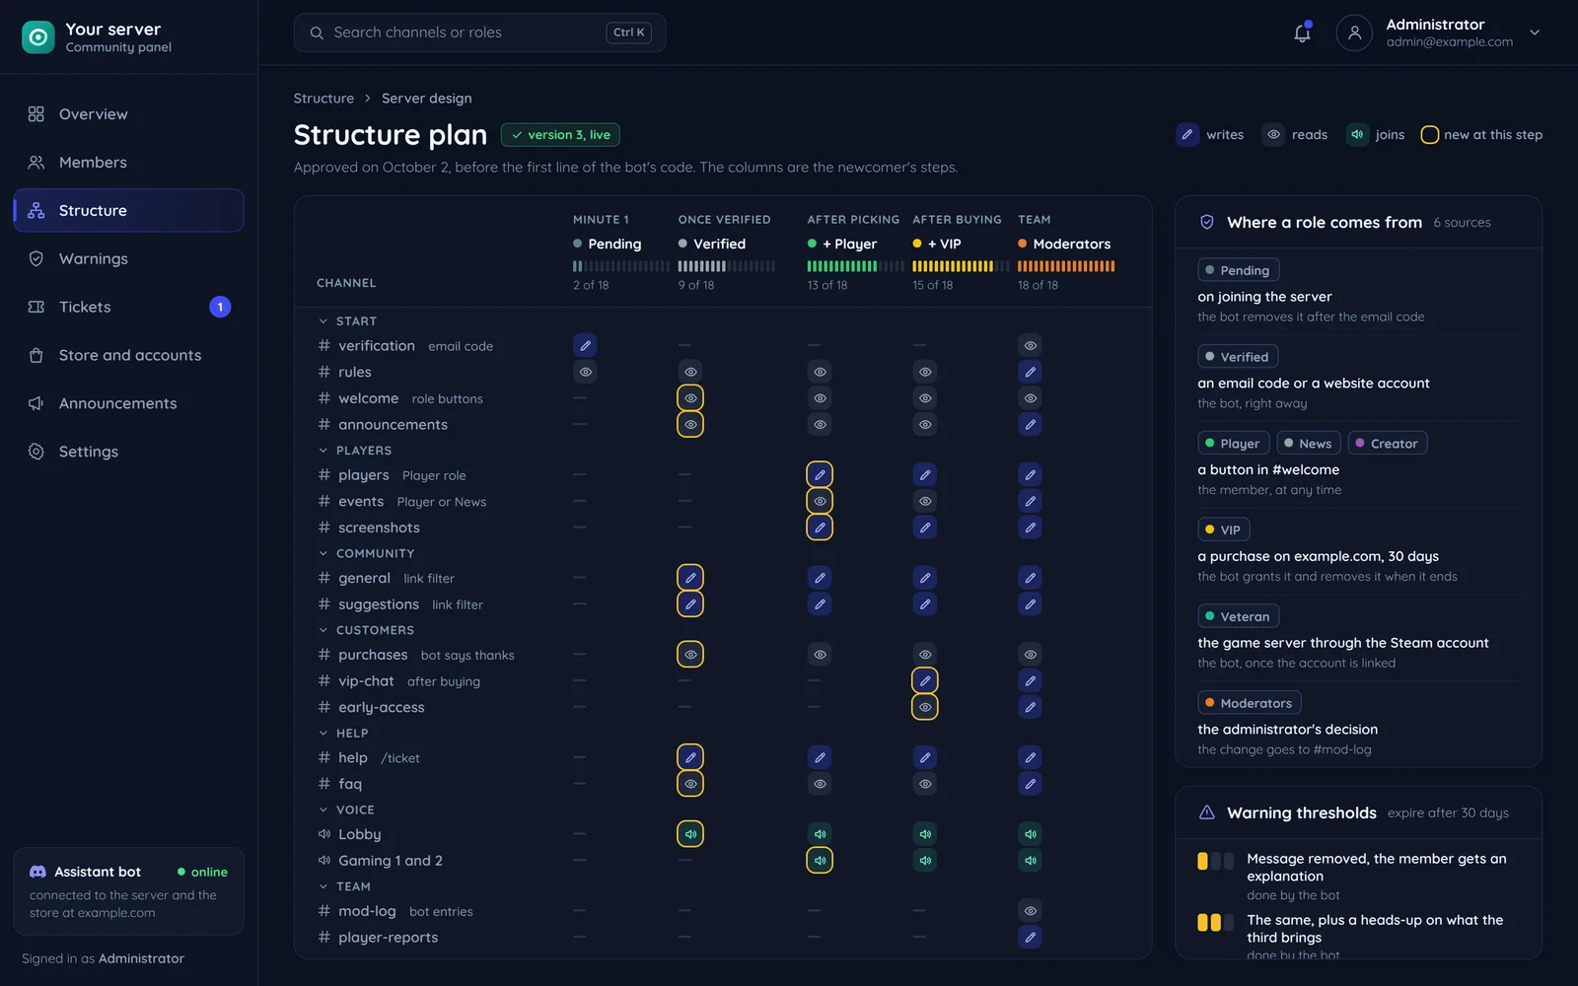Image resolution: width=1578 pixels, height=986 pixels.
Task: Toggle the reads eye for announcements in Verified column
Action: 690,424
